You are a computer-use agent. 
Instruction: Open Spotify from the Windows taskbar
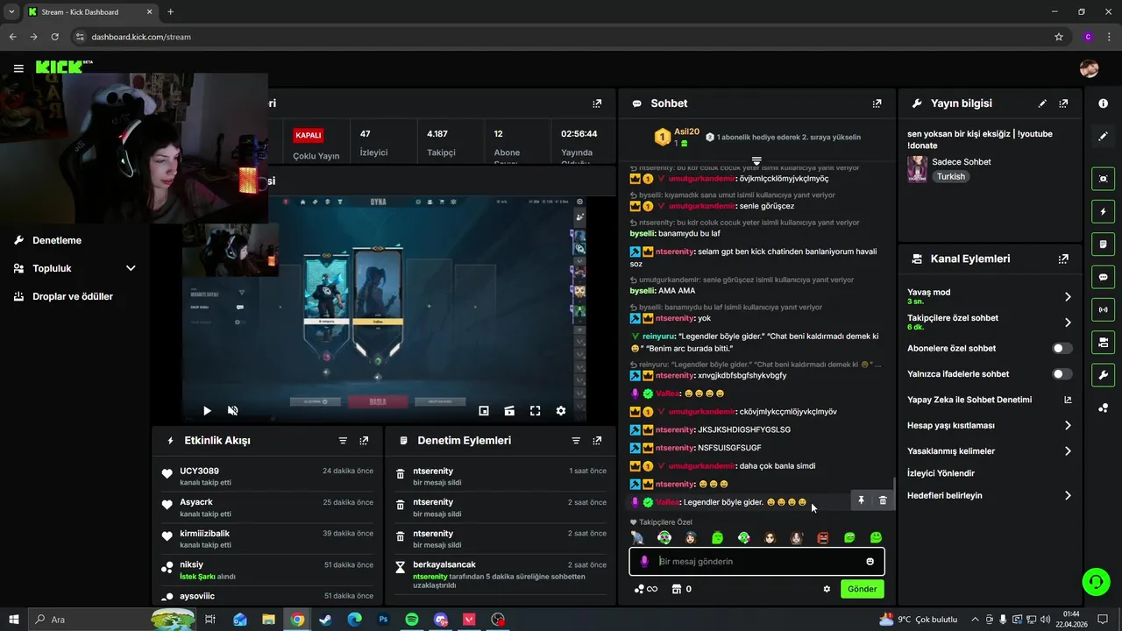[412, 620]
